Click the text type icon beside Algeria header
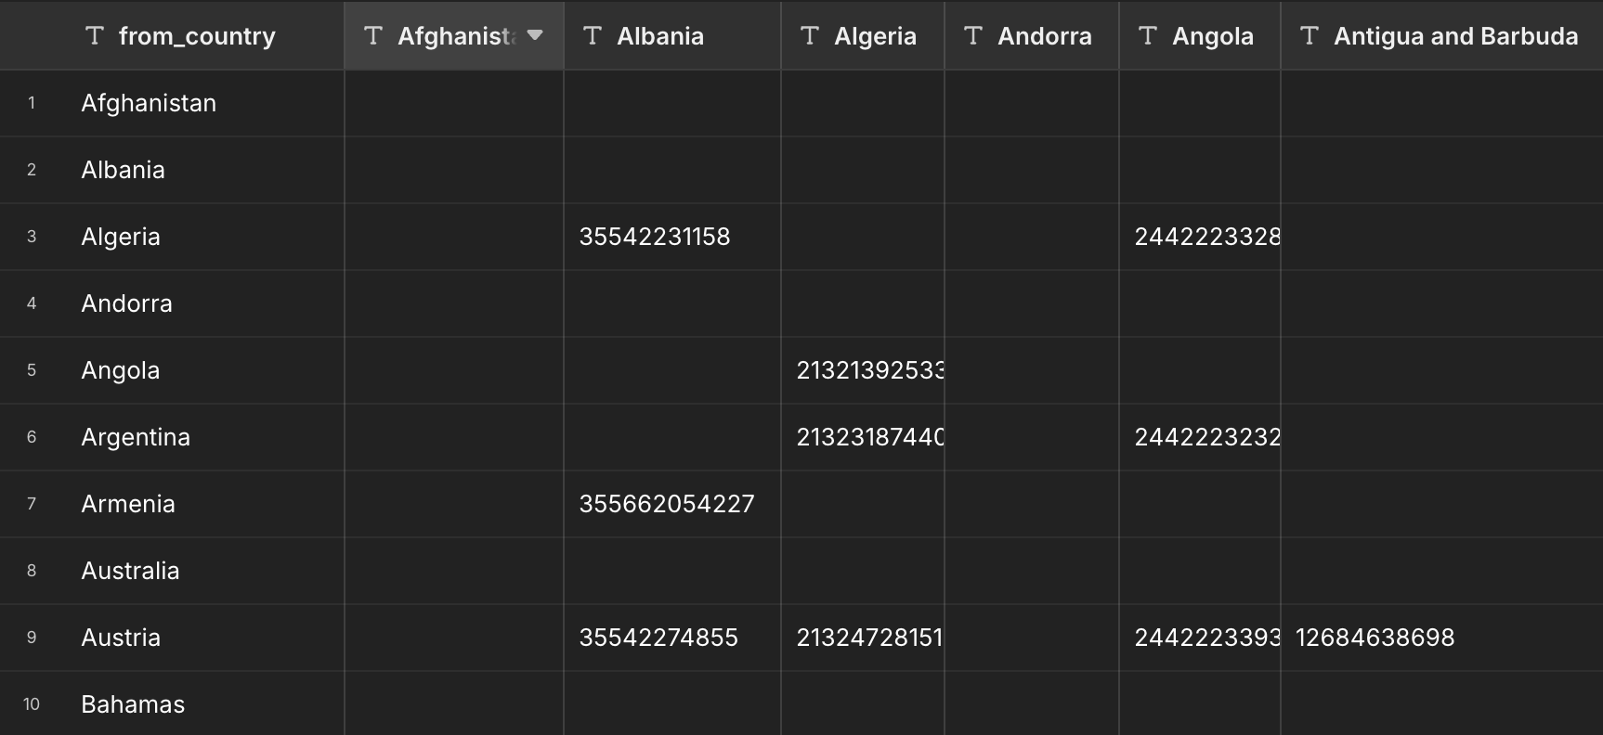 (x=810, y=36)
